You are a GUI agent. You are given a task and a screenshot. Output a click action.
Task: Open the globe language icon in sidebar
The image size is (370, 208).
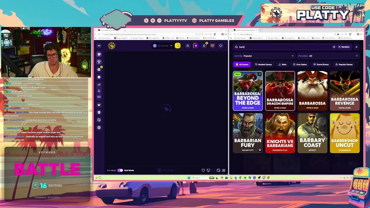(99, 127)
